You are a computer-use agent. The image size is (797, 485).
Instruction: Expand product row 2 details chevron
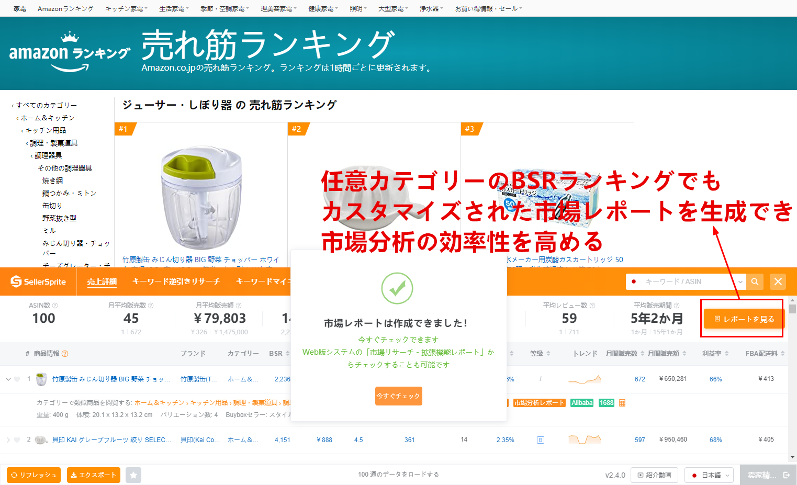coord(8,440)
